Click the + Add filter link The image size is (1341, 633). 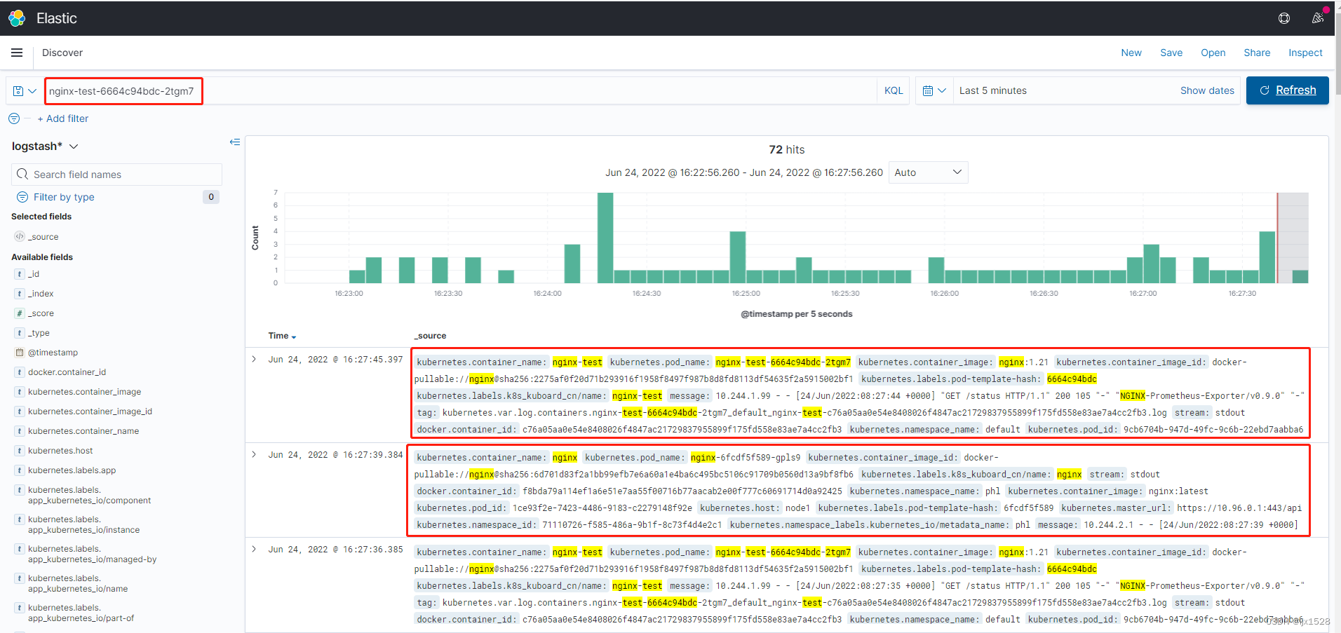coord(63,118)
